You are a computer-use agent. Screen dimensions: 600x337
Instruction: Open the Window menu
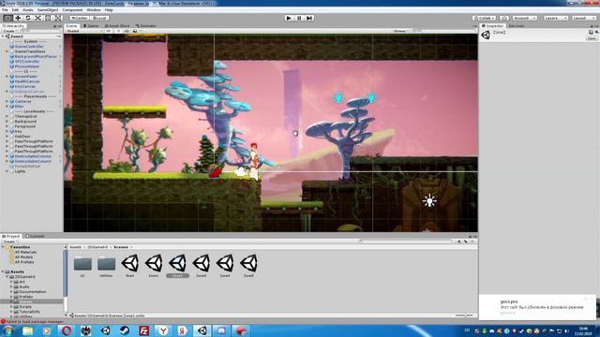[94, 10]
